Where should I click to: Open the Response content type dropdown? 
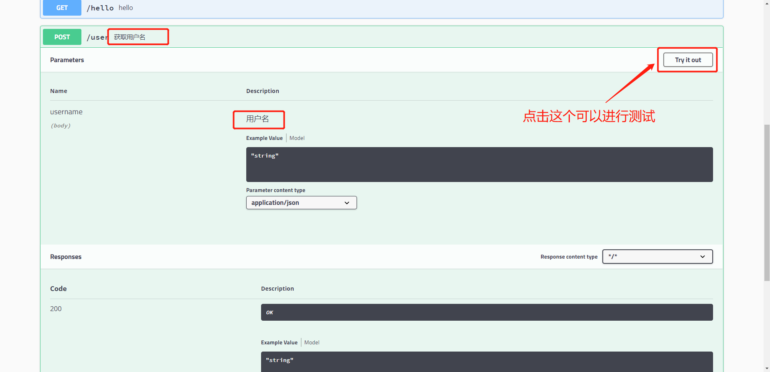[657, 257]
